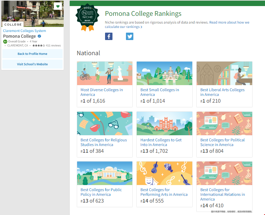Click the #11 of 384 ranking text
The width and height of the screenshot is (265, 215).
[x=92, y=151]
